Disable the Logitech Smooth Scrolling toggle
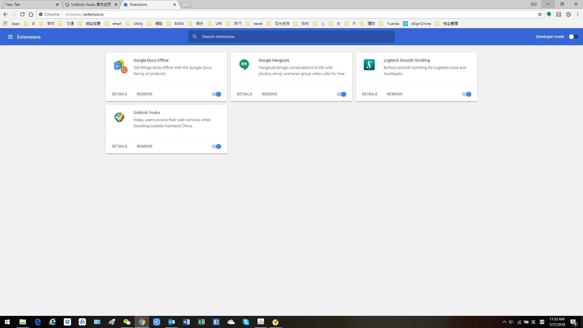Screen dimensions: 583x328 point(466,94)
